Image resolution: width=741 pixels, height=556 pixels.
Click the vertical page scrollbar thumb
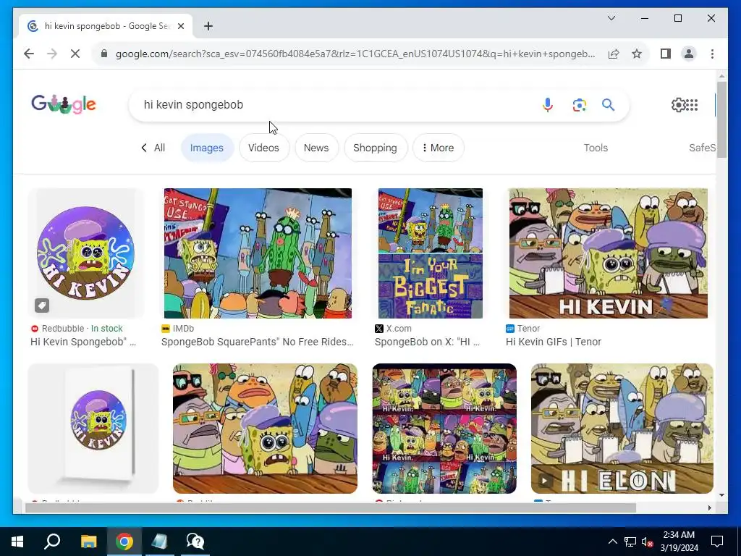pos(721,119)
